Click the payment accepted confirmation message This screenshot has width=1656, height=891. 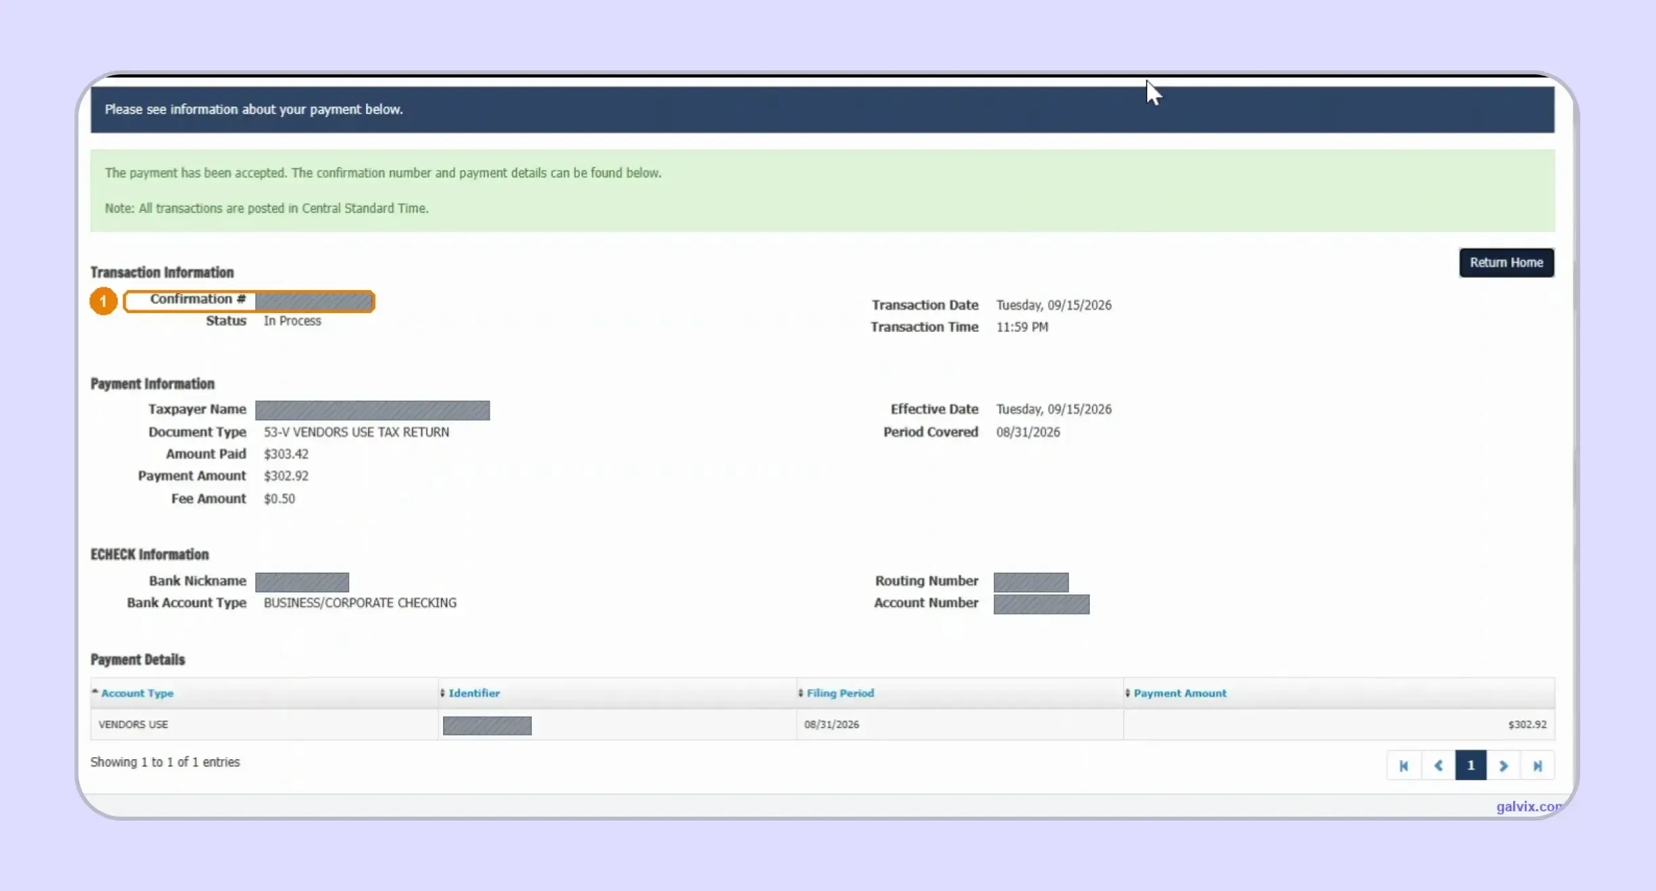(383, 172)
